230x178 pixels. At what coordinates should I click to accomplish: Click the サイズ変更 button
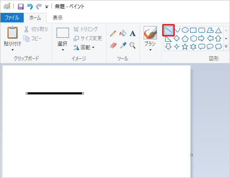[87, 38]
